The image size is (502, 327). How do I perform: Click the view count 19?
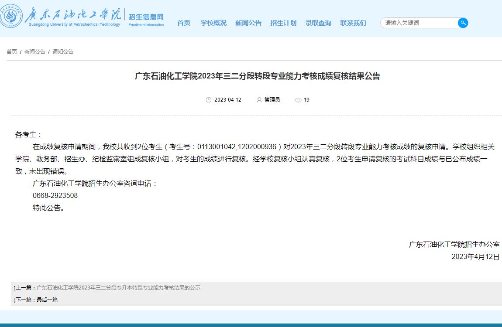coord(306,100)
